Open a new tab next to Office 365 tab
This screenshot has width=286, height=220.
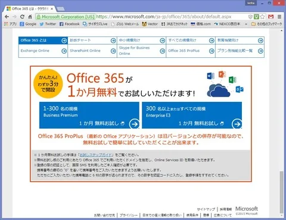pos(61,9)
